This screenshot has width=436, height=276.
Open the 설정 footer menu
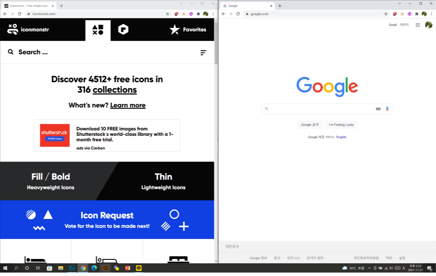pos(402,258)
